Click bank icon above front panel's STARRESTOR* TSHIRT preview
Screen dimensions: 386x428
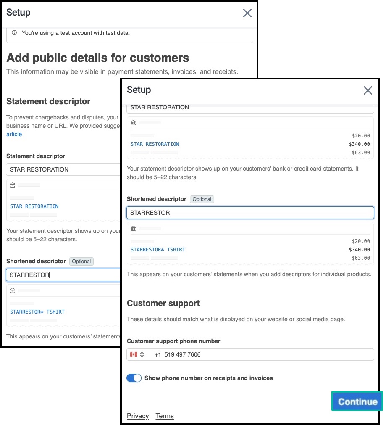coord(133,228)
